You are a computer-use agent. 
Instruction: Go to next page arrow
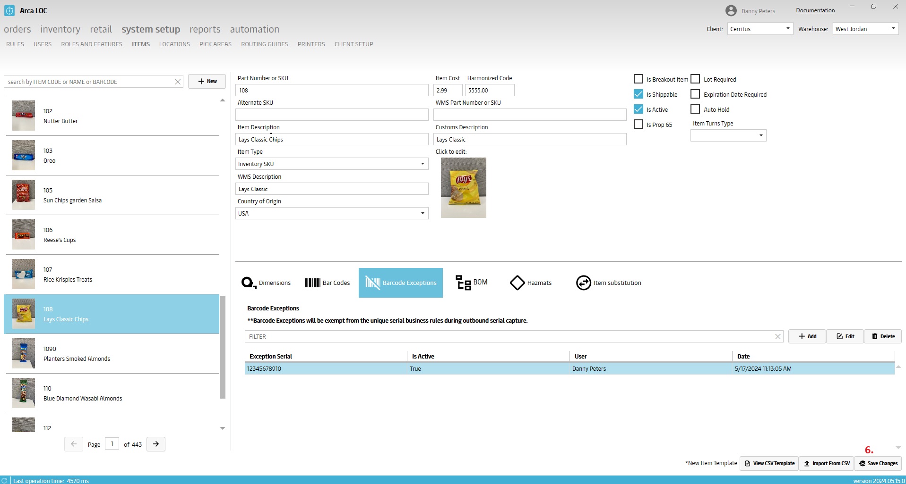pyautogui.click(x=156, y=444)
